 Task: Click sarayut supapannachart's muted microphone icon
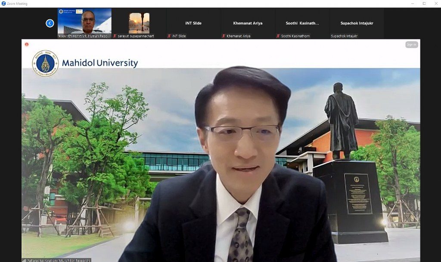click(x=115, y=36)
